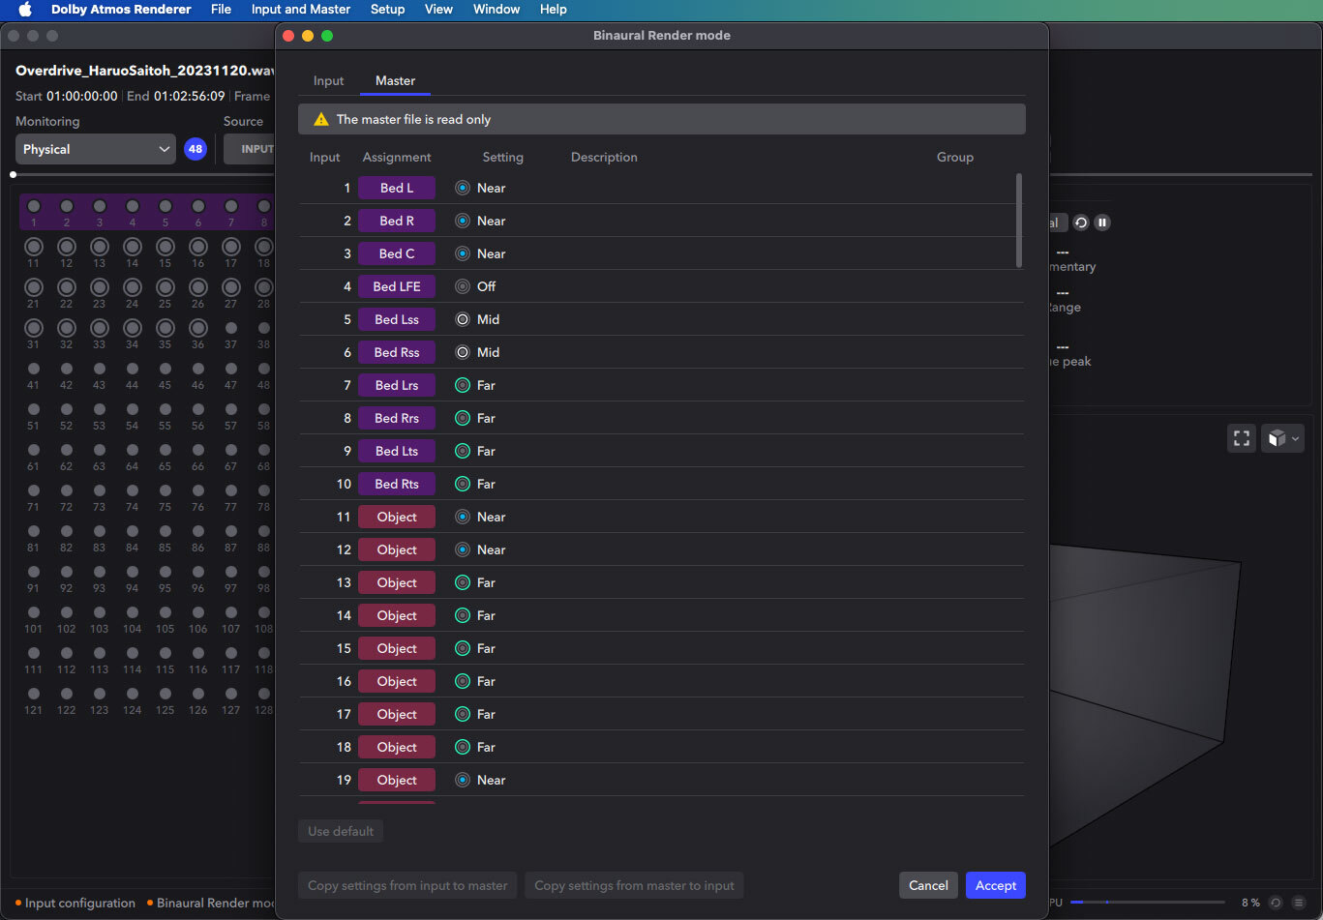Click the Use default button
Viewport: 1323px width, 920px height.
coord(341,831)
